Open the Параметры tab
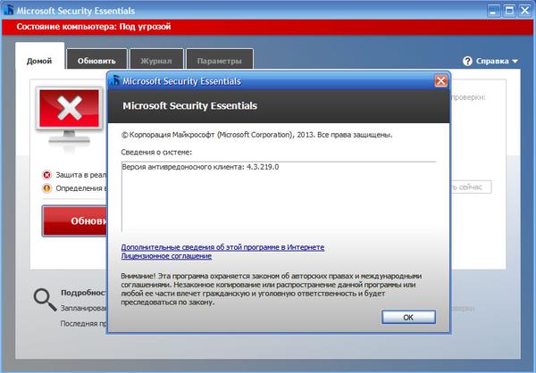The height and width of the screenshot is (373, 536). click(219, 61)
